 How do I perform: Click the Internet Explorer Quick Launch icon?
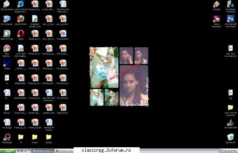pyautogui.click(x=18, y=151)
